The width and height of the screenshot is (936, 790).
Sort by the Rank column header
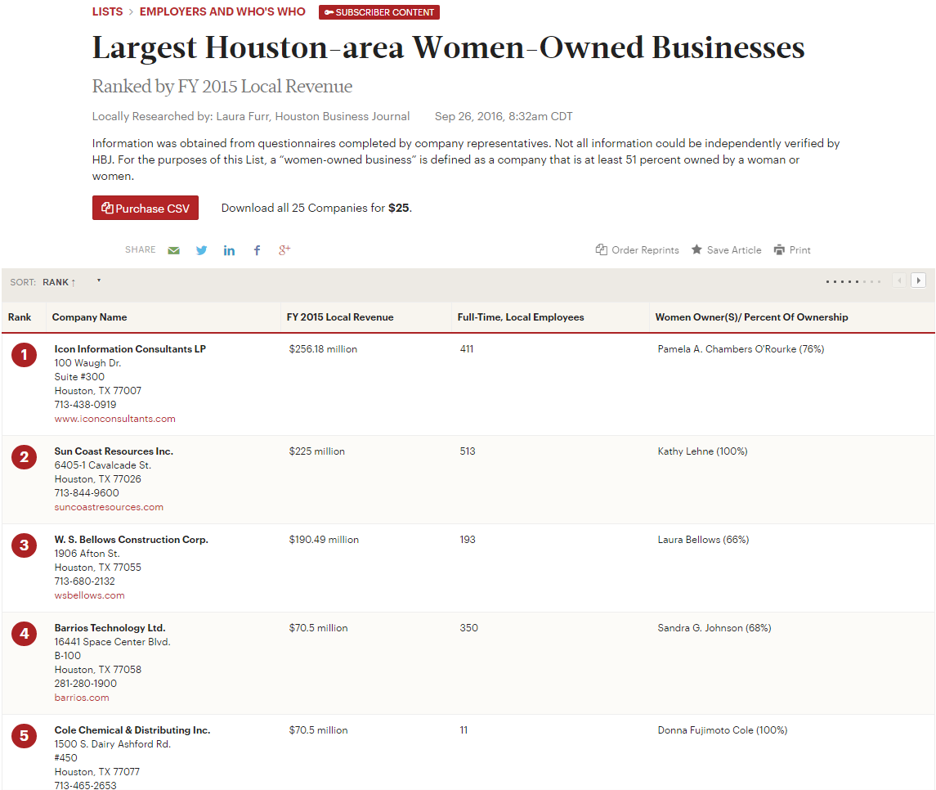[x=20, y=317]
